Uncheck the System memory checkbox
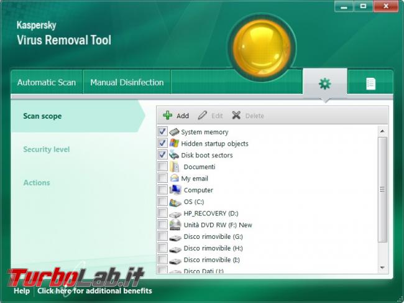 pyautogui.click(x=162, y=131)
